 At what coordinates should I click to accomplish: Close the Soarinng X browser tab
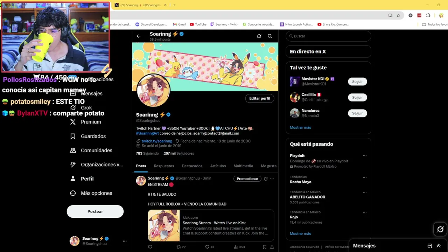(x=165, y=5)
